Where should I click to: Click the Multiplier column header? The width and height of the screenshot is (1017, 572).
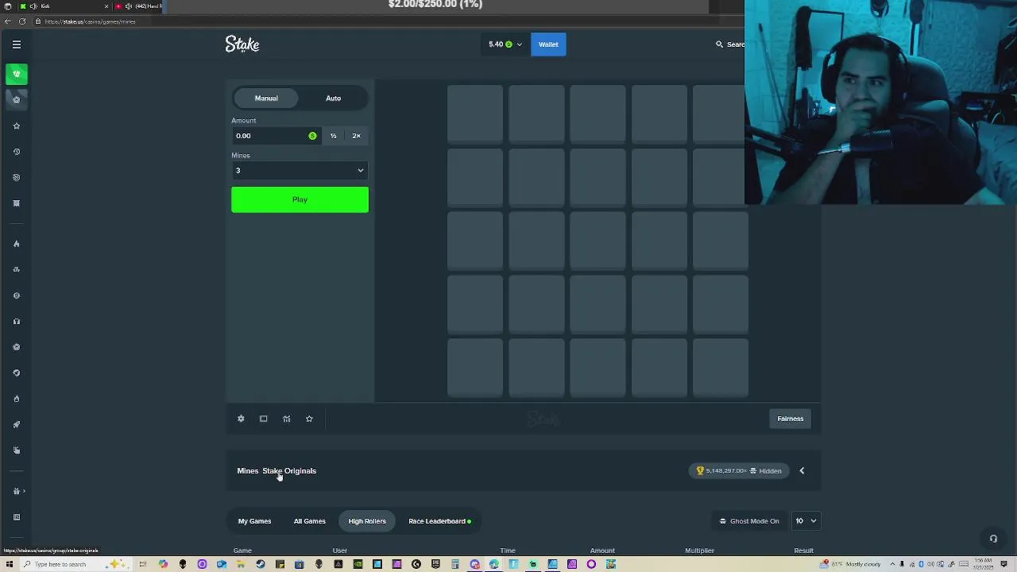[x=699, y=551]
